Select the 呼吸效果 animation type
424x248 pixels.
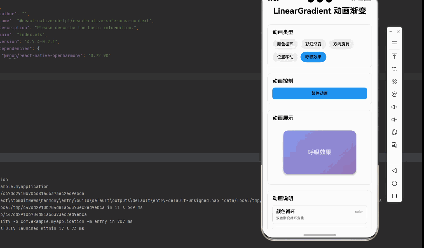(x=313, y=57)
